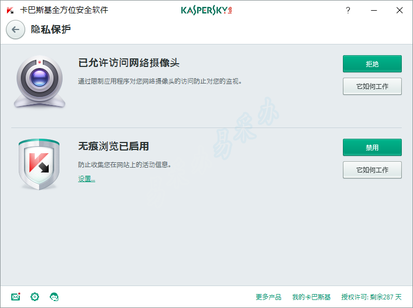Click the 防止收集您在网站上的活动信息 description
This screenshot has height=308, width=413.
125,165
